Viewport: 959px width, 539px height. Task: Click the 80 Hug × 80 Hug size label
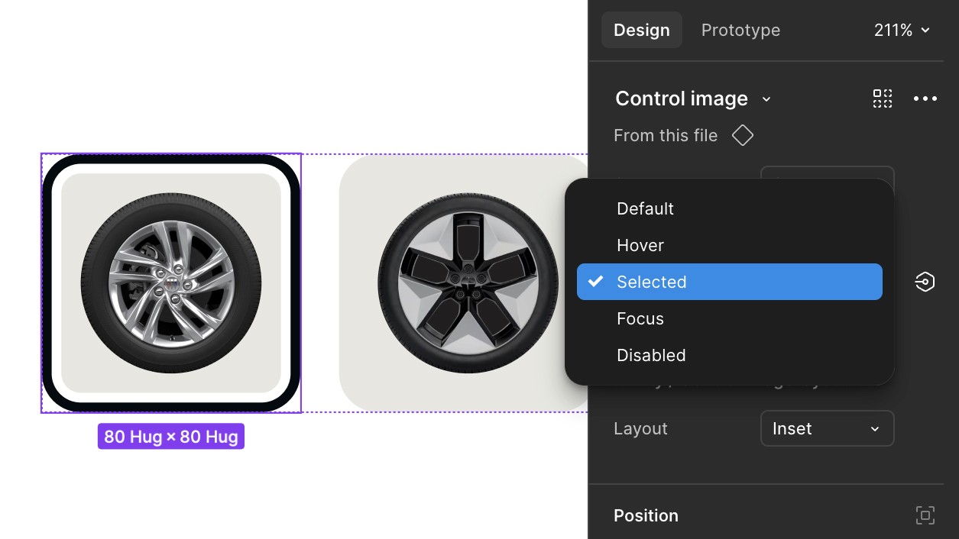click(171, 437)
